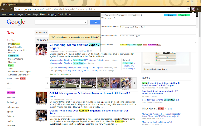202x126 pixels.
Task: Click the Google logo
Action: click(16, 22)
